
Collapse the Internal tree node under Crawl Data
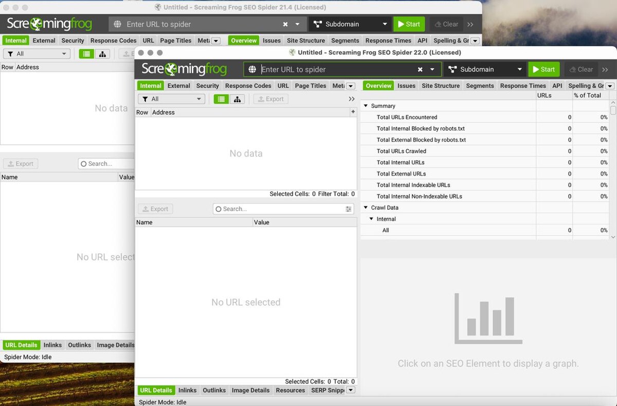[x=372, y=219]
